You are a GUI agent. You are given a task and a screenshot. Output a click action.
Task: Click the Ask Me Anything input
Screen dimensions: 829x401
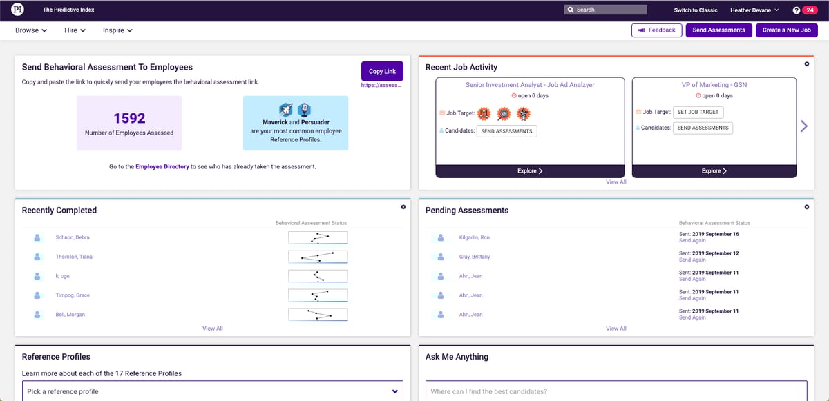point(616,391)
